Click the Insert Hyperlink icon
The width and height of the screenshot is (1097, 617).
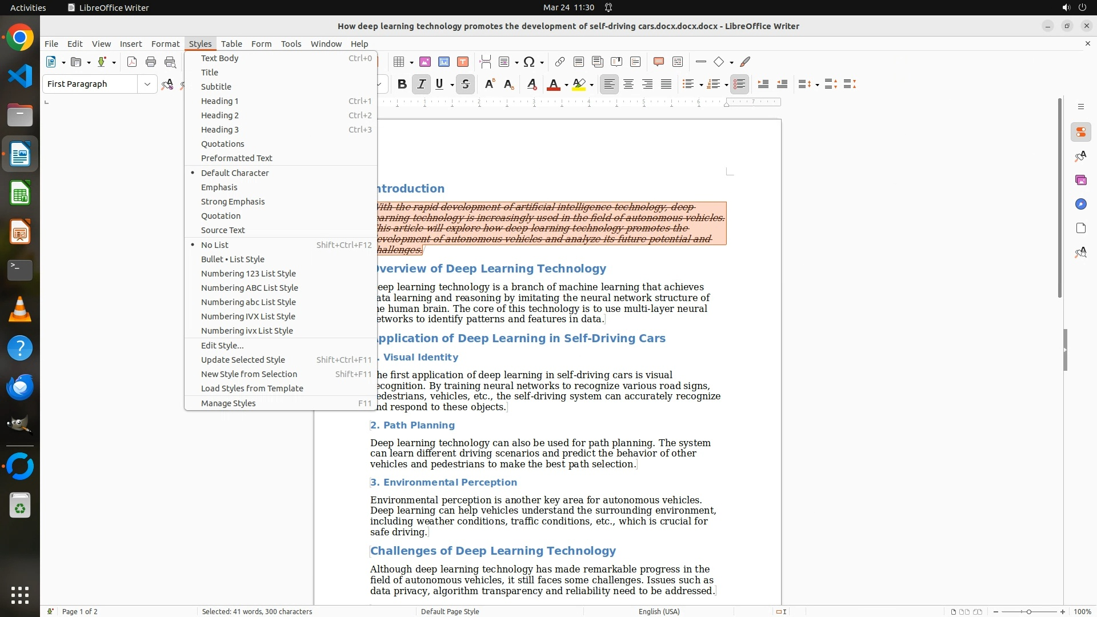coord(559,62)
